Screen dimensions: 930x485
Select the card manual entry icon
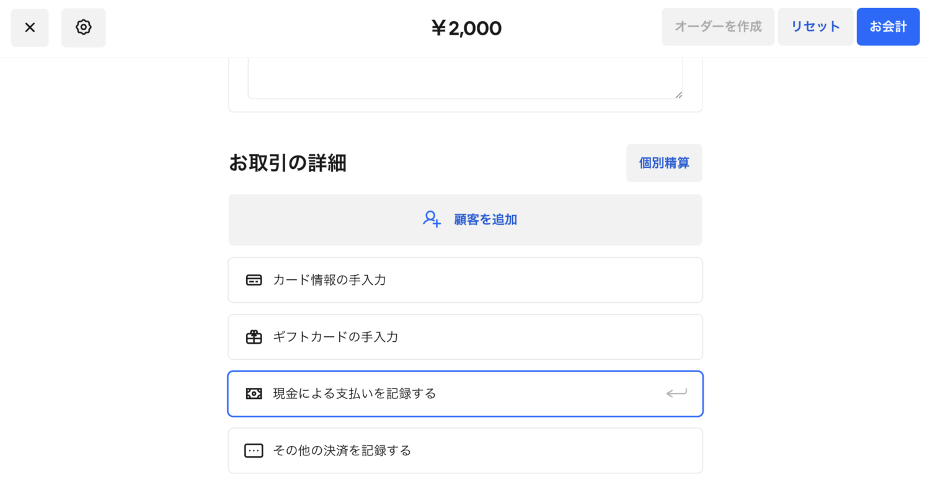[254, 279]
